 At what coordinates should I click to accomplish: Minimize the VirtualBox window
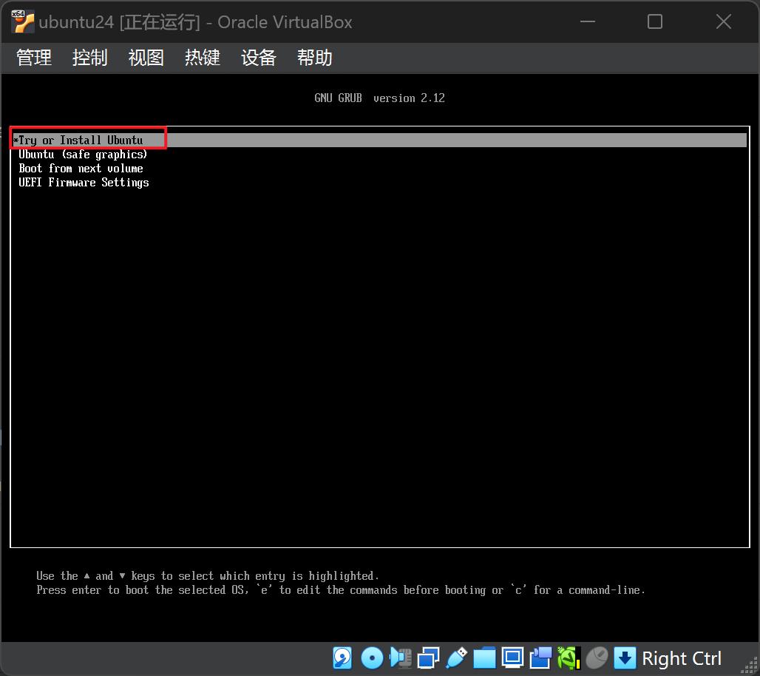pyautogui.click(x=588, y=22)
